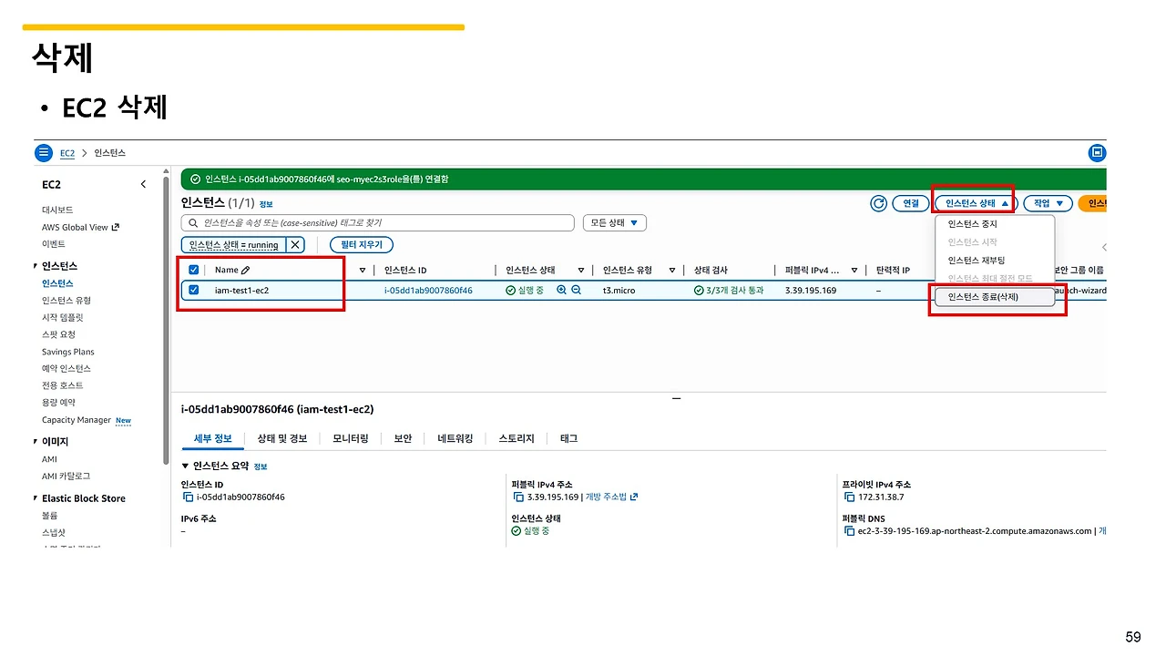Open the 작업 actions dropdown
Viewport: 1166px width, 656px height.
pyautogui.click(x=1048, y=203)
